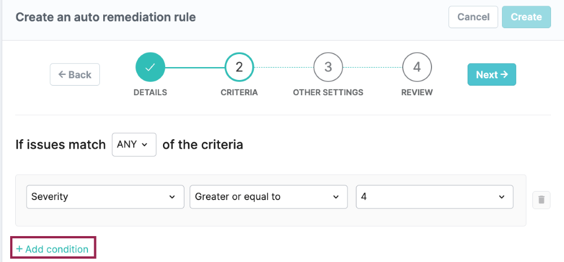This screenshot has width=564, height=262.
Task: Click the completed Details checkmark step circle
Action: click(x=150, y=67)
